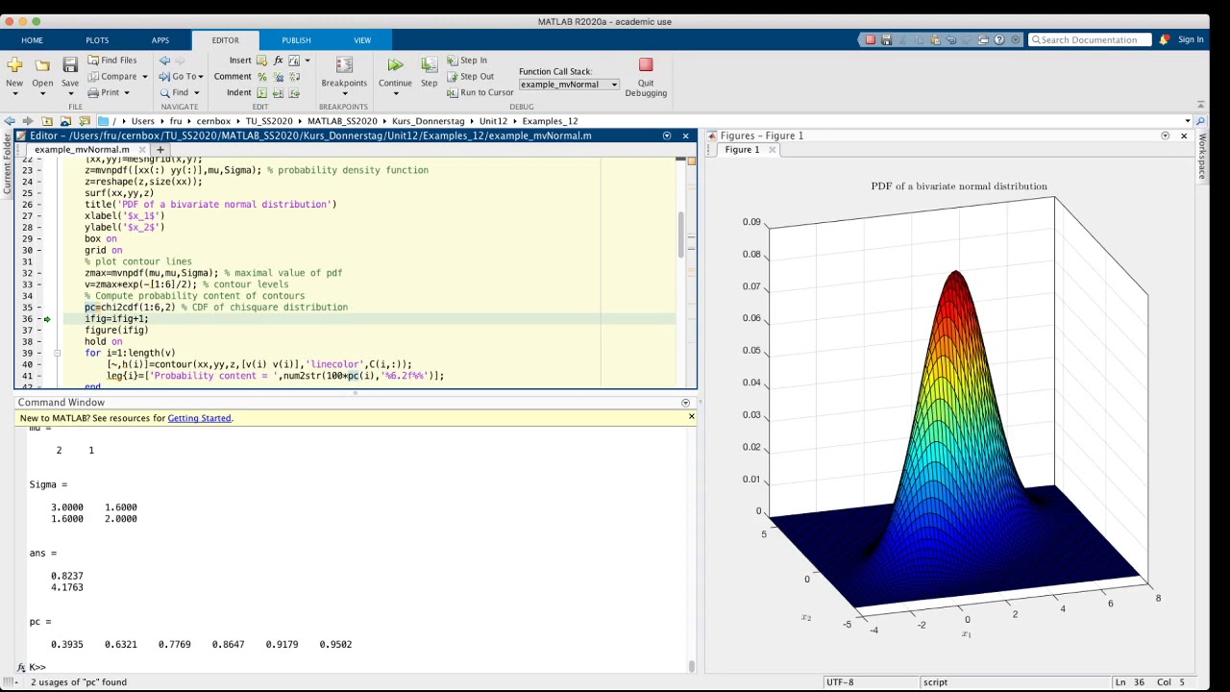Click Step In button

point(467,60)
